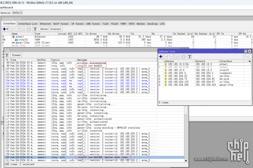Select the ether1 interface row

pyautogui.click(x=128, y=37)
